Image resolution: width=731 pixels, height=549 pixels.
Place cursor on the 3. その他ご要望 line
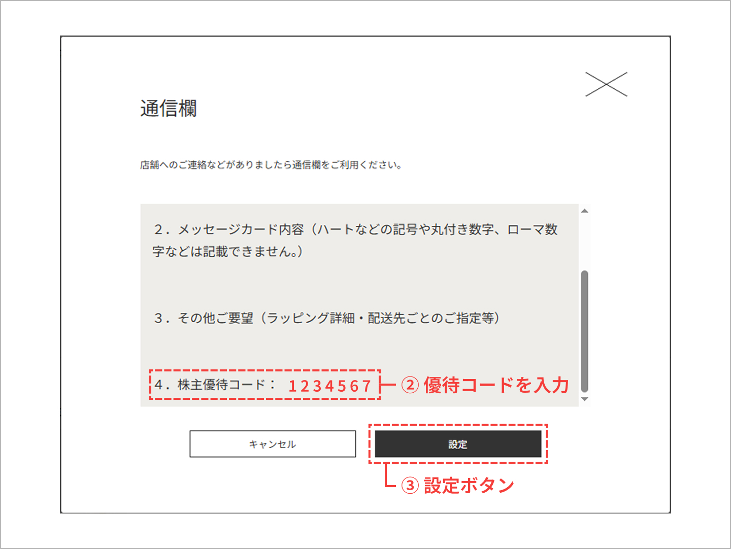[326, 318]
